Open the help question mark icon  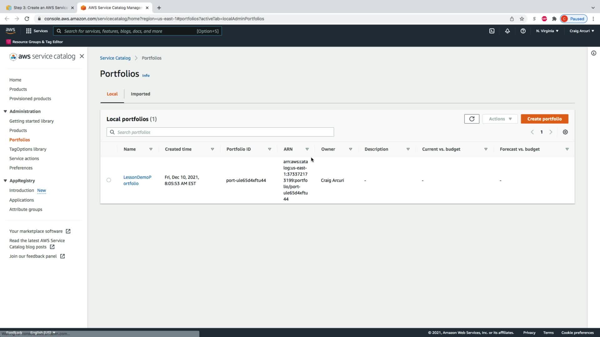pyautogui.click(x=523, y=31)
